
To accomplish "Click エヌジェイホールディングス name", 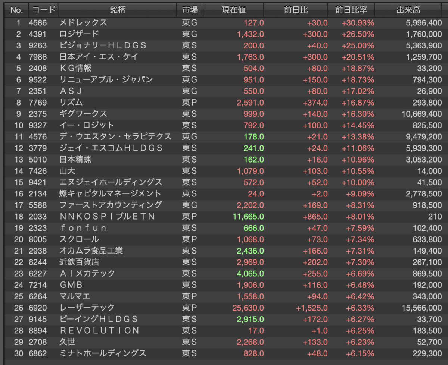I will click(111, 182).
